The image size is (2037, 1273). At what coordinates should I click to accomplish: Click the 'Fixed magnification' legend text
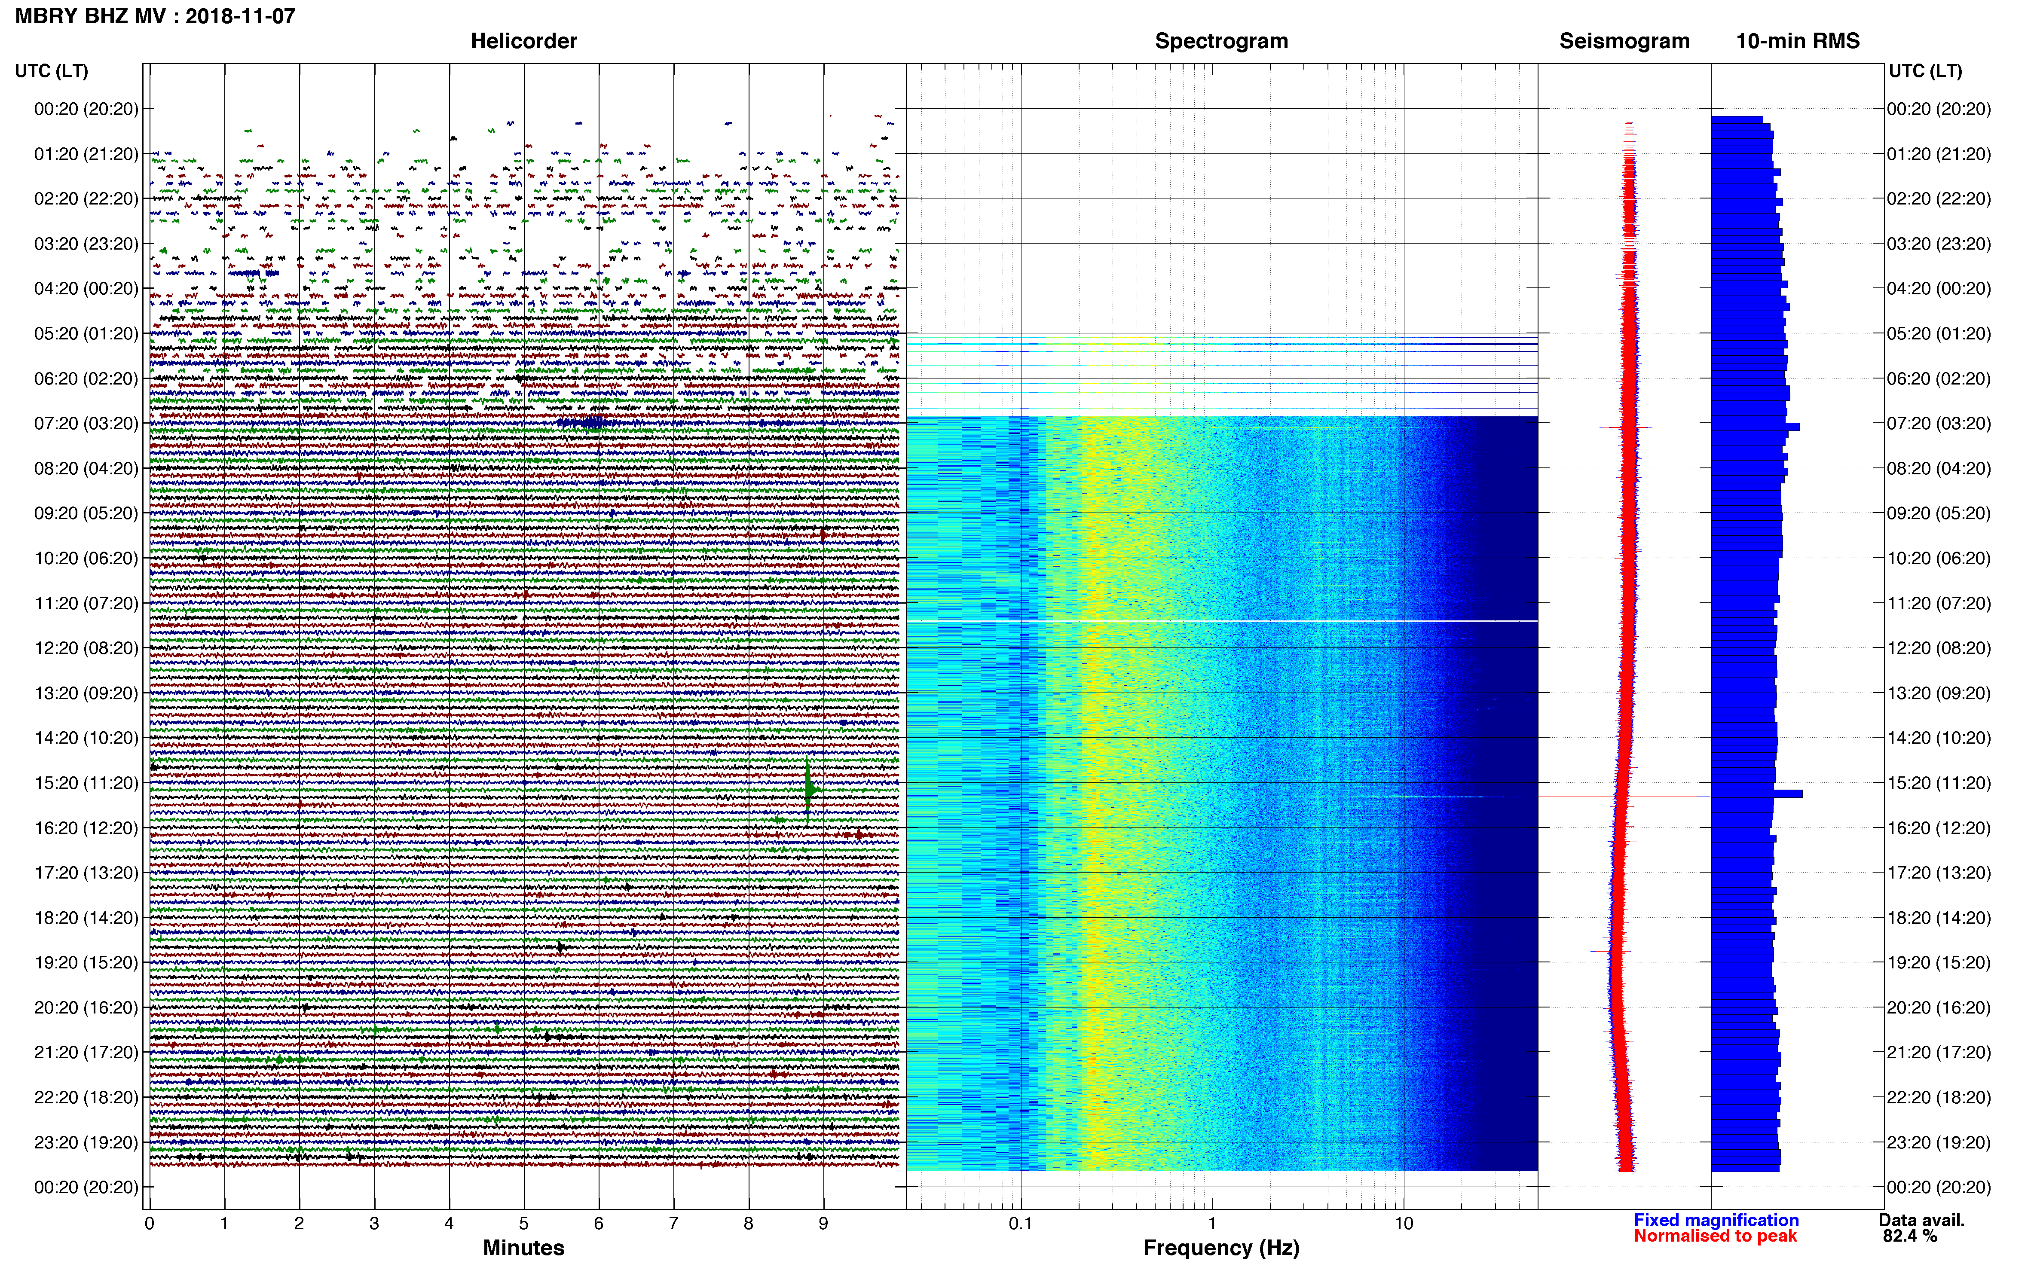pyautogui.click(x=1716, y=1220)
